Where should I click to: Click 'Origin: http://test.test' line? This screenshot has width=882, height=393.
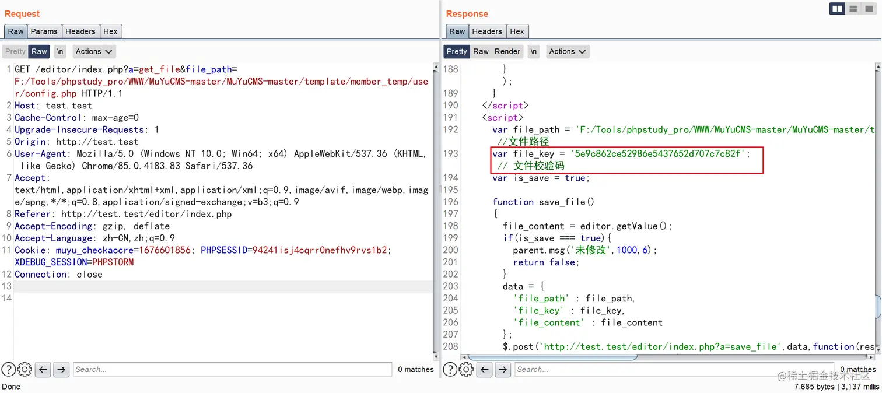pos(76,142)
